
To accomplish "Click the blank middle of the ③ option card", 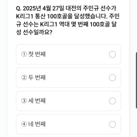I will [x=77, y=101].
